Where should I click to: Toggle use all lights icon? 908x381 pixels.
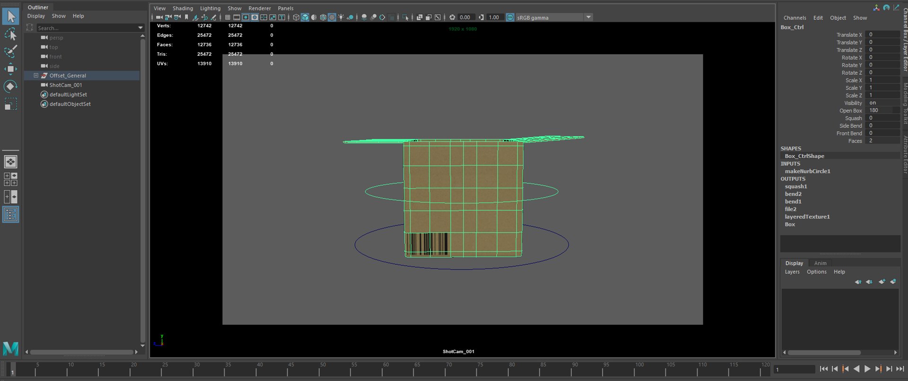point(341,17)
